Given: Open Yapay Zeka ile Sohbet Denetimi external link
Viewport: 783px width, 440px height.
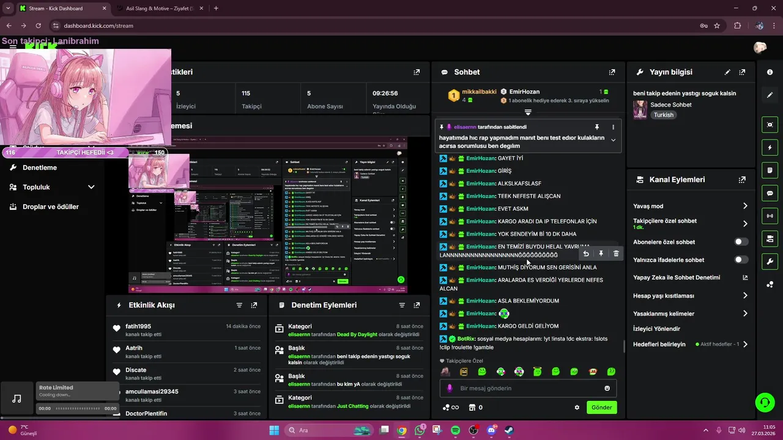Looking at the screenshot, I should click(745, 277).
